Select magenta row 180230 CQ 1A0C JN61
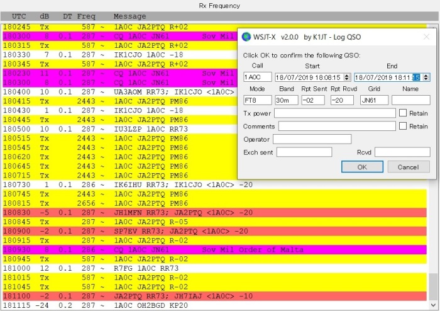Viewport: 440px width, 311px height. pyautogui.click(x=120, y=73)
